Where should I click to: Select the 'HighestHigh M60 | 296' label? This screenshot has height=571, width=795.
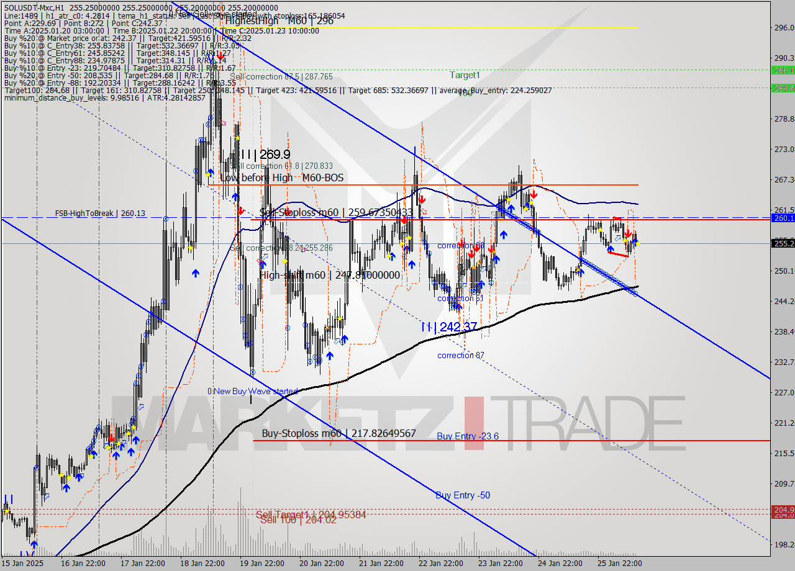coord(279,20)
